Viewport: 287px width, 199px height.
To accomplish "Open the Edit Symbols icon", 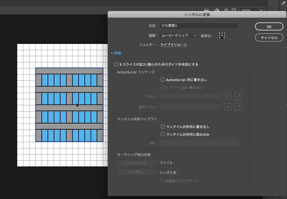I will click(x=216, y=10).
